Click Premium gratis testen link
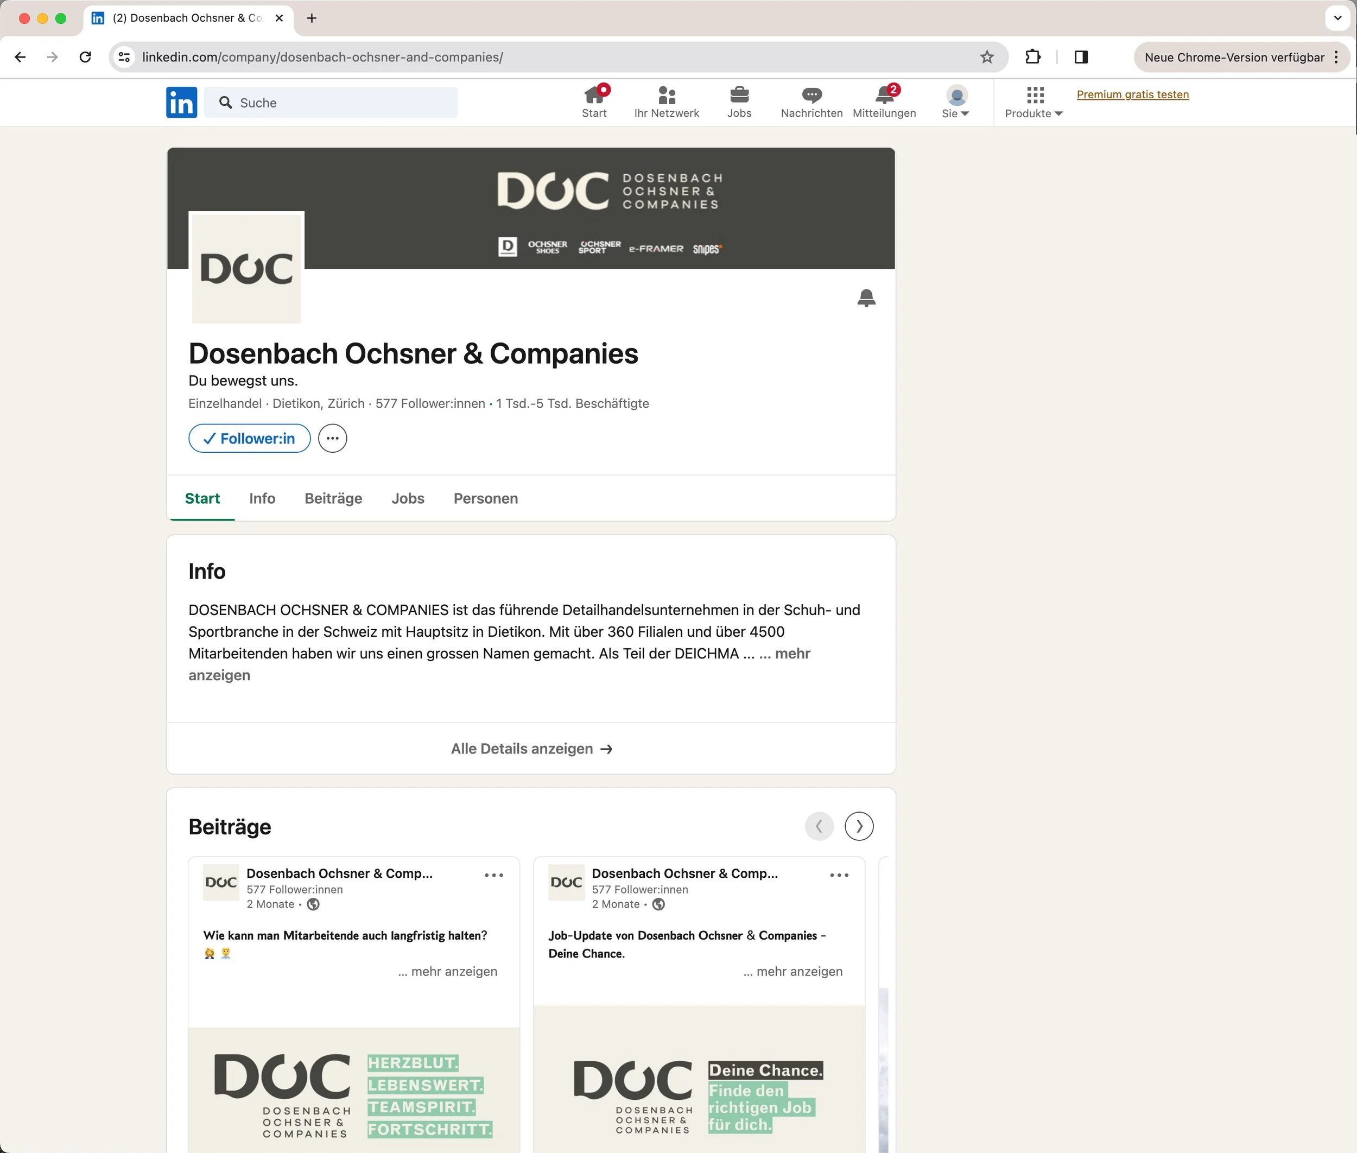1357x1153 pixels. (1132, 95)
